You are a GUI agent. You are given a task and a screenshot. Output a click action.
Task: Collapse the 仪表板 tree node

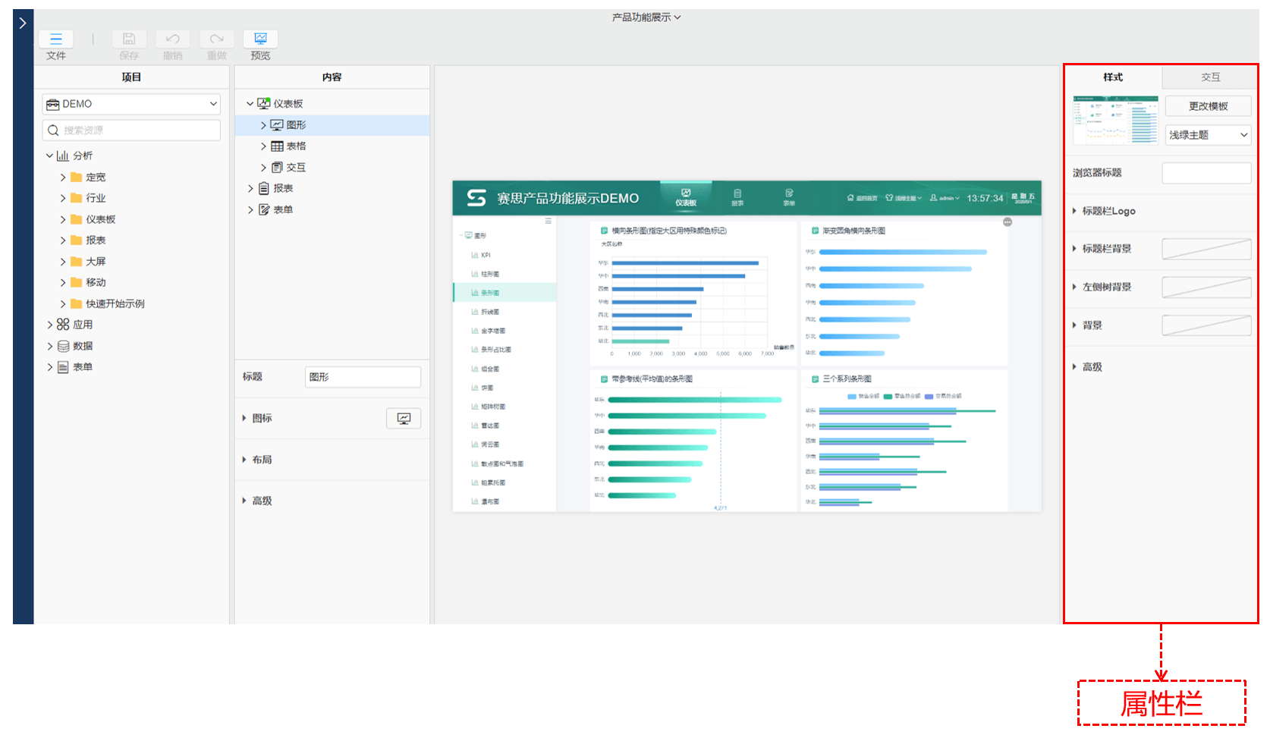(x=250, y=104)
